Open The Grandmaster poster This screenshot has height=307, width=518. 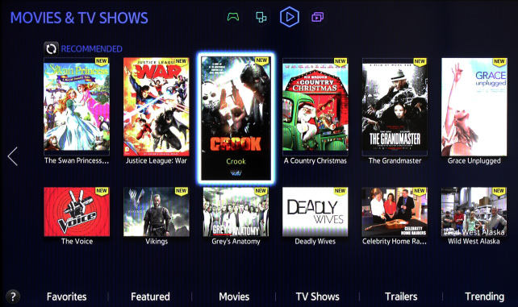395,106
